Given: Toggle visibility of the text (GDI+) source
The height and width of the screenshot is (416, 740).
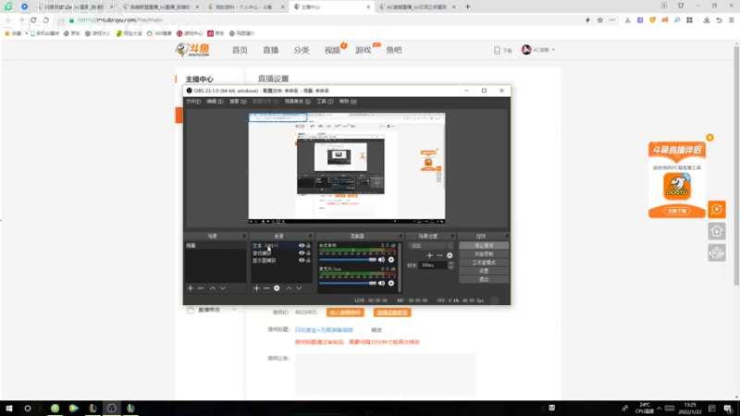Looking at the screenshot, I should (302, 245).
